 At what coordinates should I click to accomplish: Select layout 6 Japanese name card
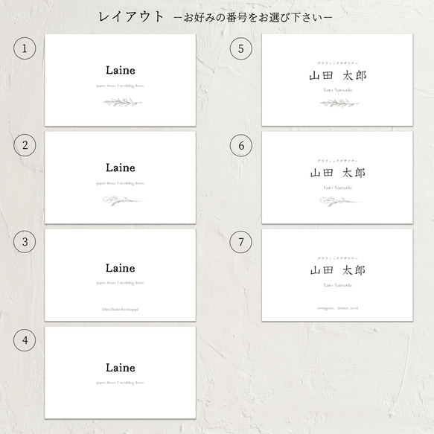point(337,177)
